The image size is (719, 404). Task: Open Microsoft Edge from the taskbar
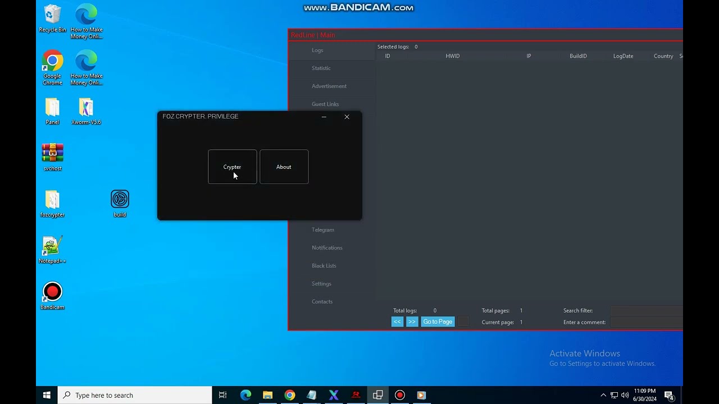tap(245, 395)
